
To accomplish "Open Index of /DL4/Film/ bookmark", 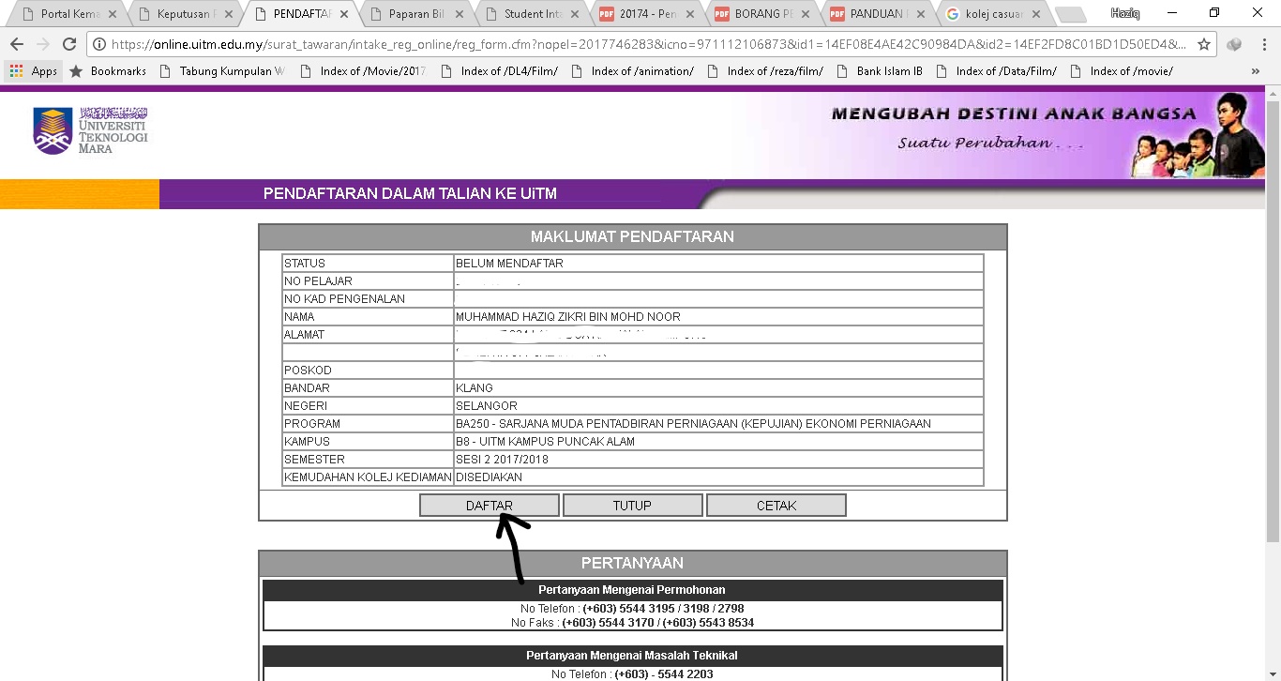I will (x=499, y=71).
